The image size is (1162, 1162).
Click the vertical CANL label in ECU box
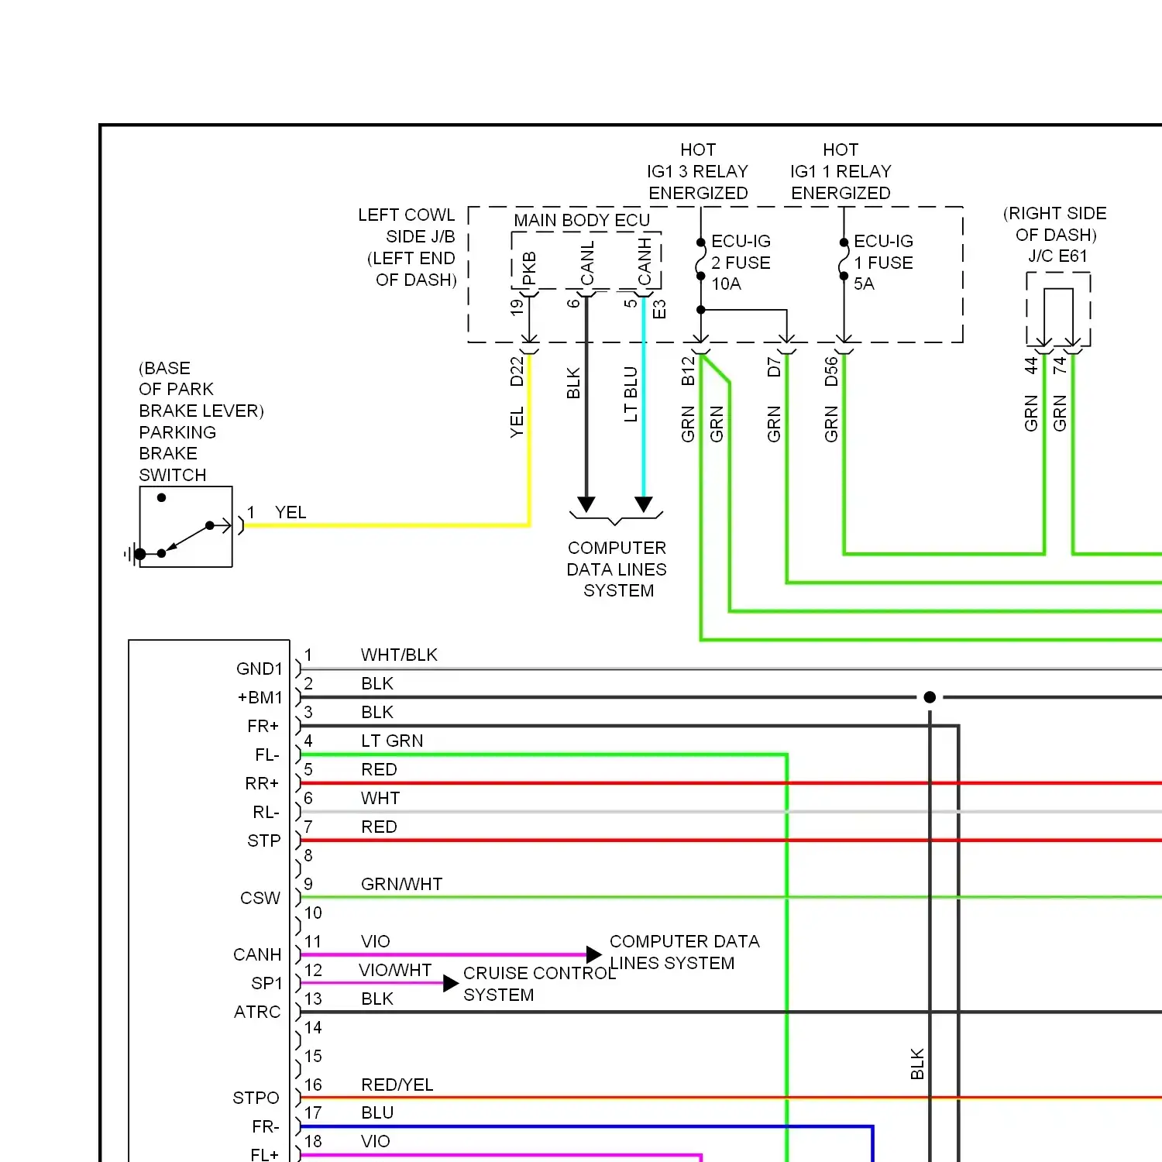click(x=587, y=263)
